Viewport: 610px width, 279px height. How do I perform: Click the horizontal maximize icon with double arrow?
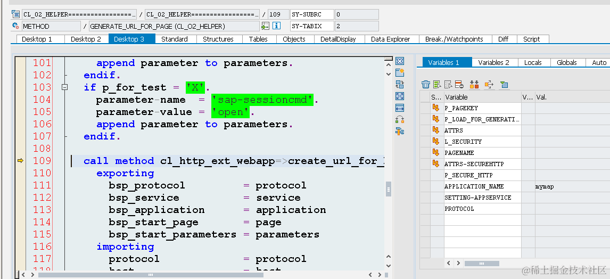400,108
